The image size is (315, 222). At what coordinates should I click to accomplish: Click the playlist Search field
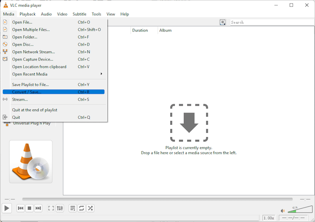272,22
